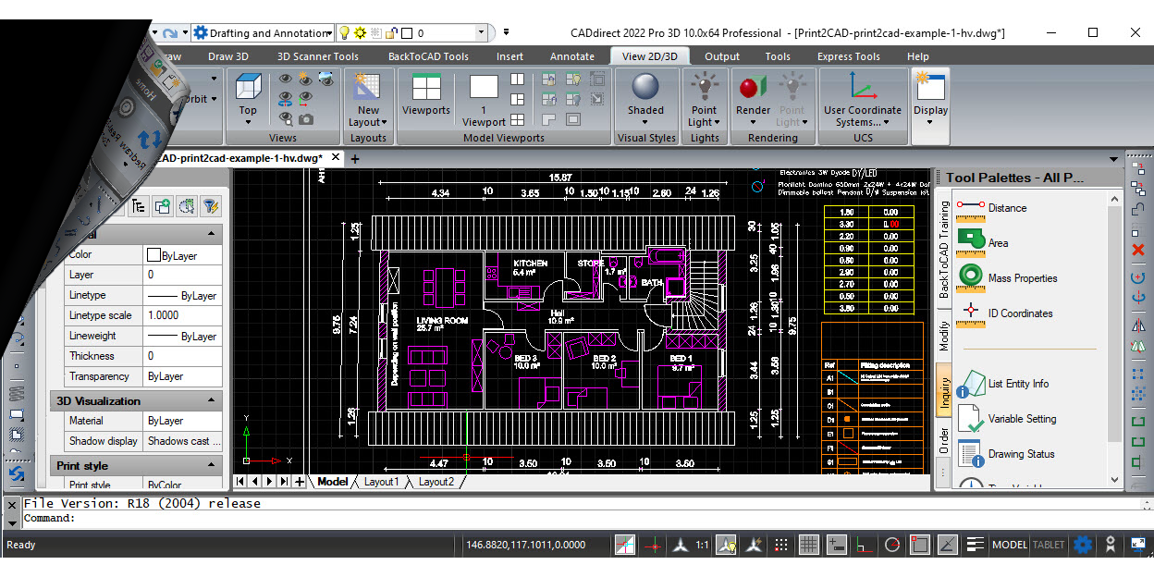Collapse the Print style section
The height and width of the screenshot is (577, 1154).
213,465
